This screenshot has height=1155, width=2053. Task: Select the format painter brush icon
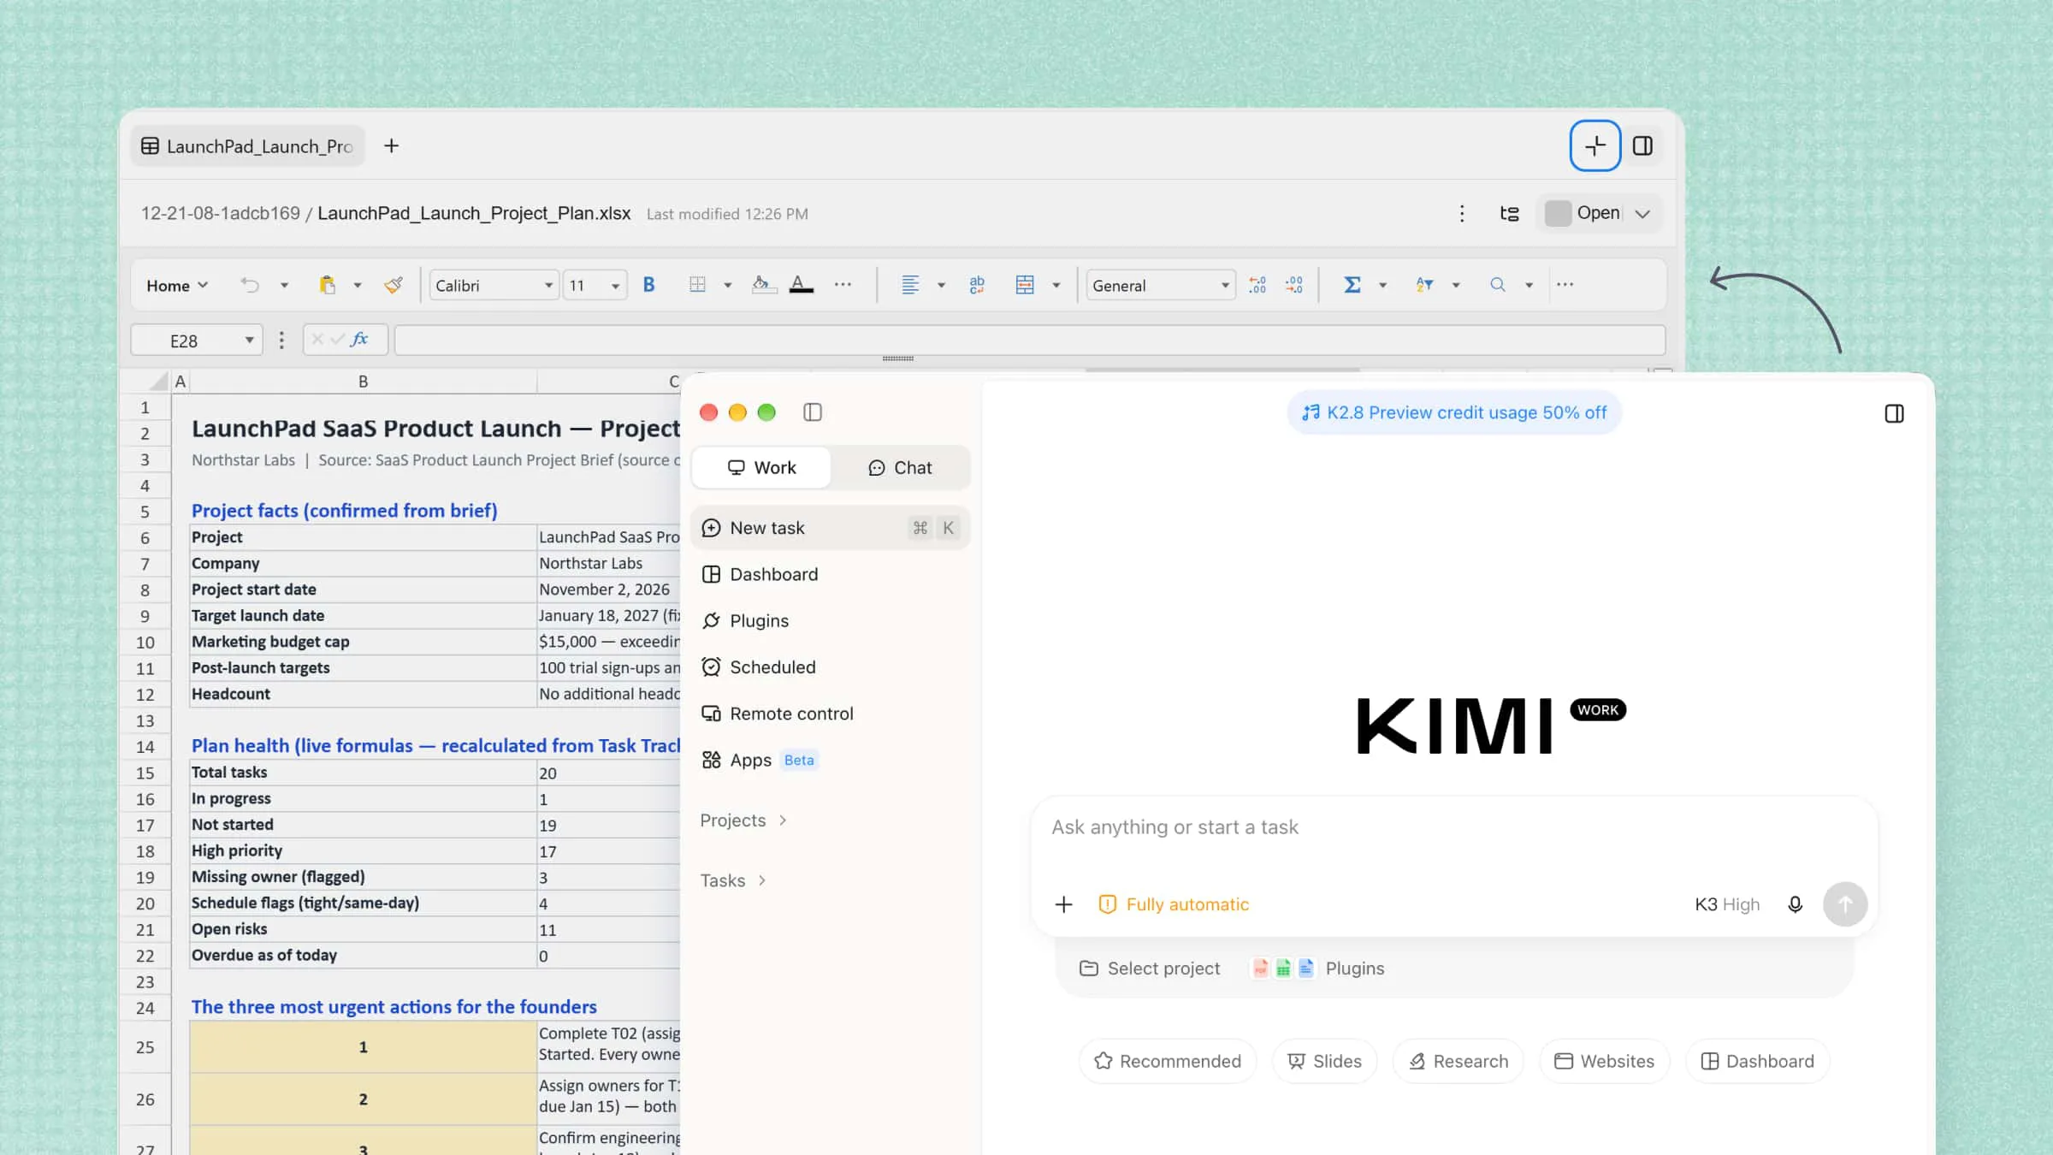393,285
